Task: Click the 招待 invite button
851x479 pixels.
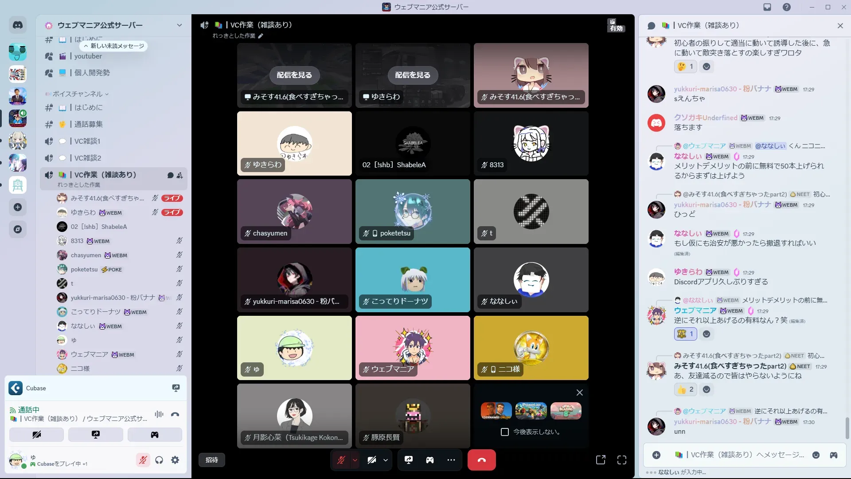Action: pyautogui.click(x=212, y=460)
